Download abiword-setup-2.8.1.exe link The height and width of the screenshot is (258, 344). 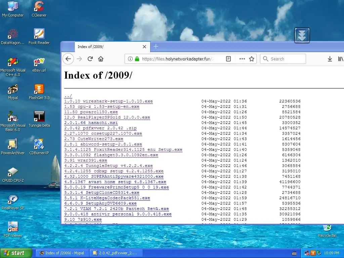click(x=103, y=144)
